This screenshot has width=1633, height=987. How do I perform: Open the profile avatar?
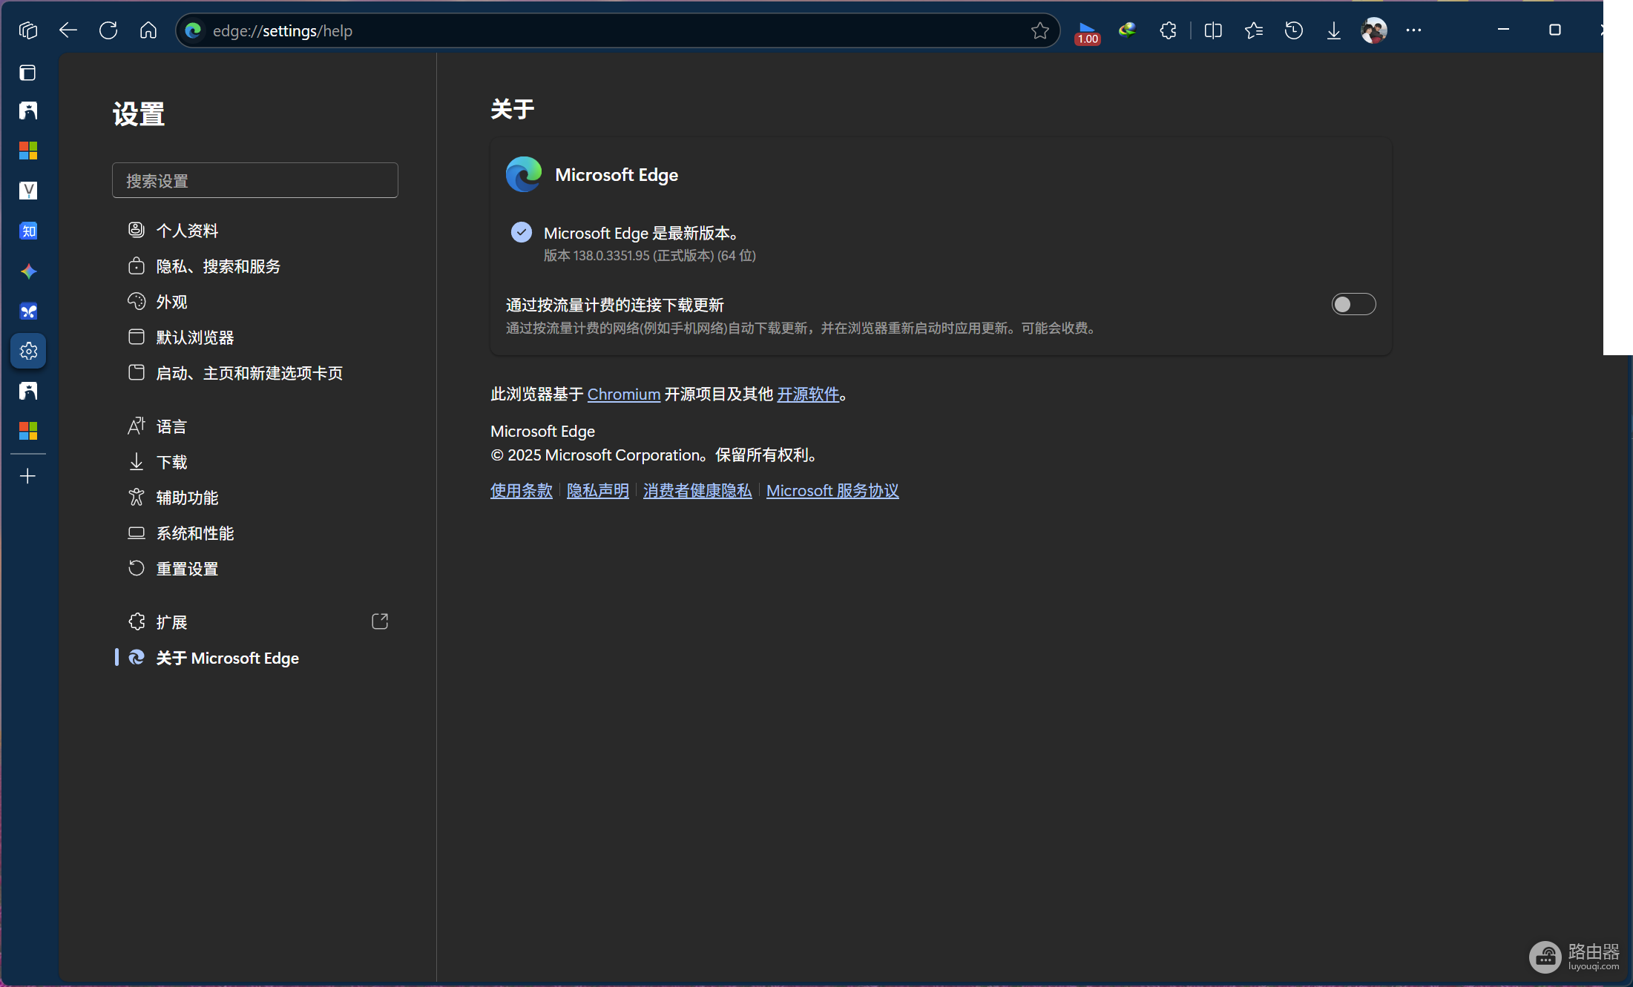(1374, 30)
